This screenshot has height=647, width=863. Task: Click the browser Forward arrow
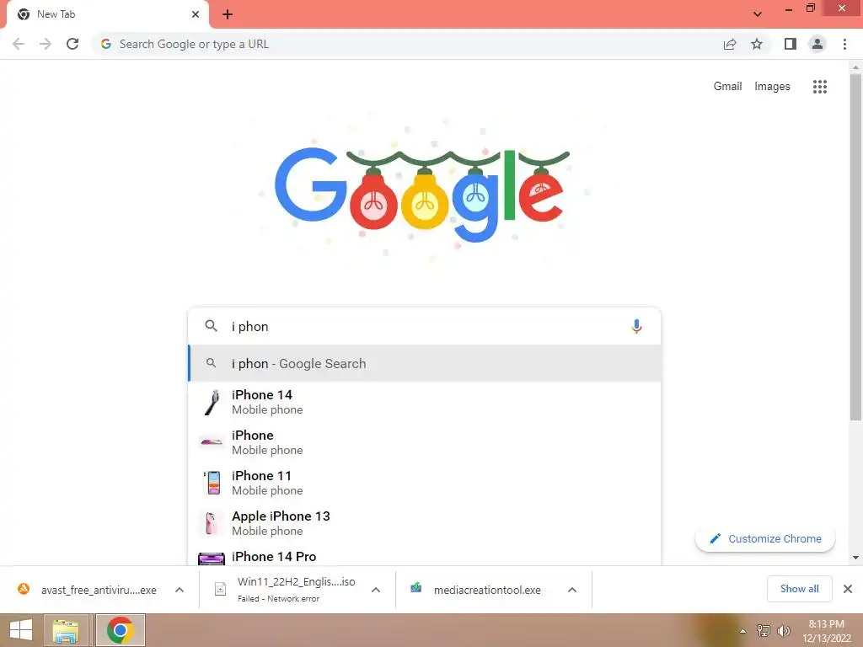(46, 44)
